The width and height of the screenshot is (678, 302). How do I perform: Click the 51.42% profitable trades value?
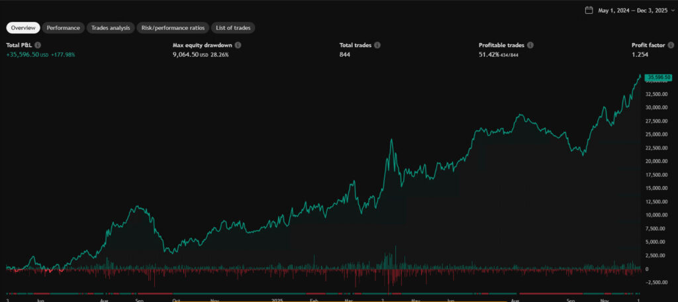pyautogui.click(x=491, y=54)
